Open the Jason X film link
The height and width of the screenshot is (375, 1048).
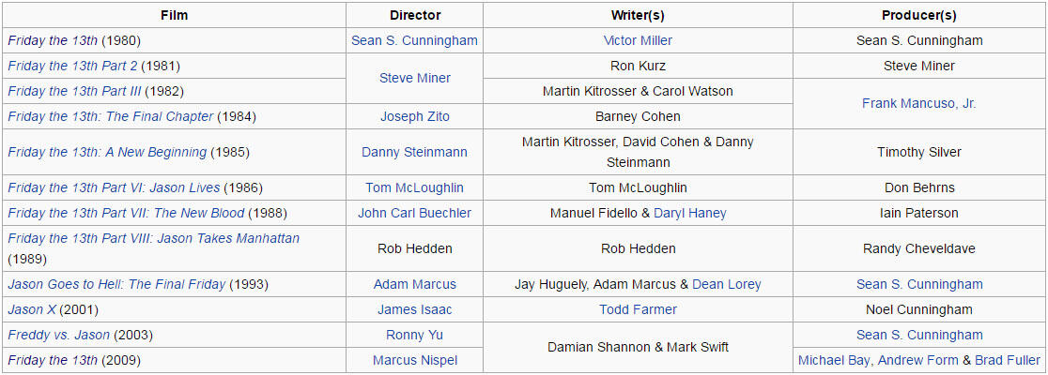click(x=32, y=309)
